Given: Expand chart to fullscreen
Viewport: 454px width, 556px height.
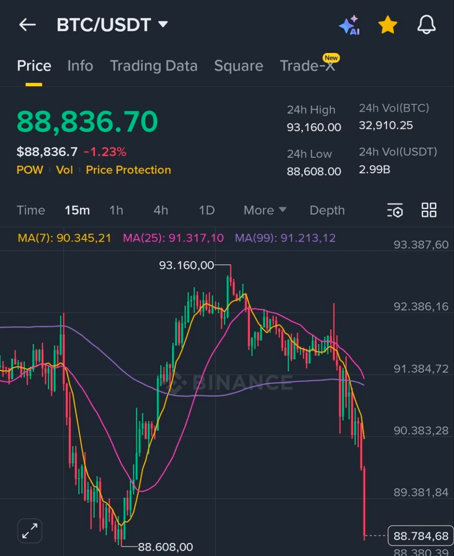Looking at the screenshot, I should 30,530.
